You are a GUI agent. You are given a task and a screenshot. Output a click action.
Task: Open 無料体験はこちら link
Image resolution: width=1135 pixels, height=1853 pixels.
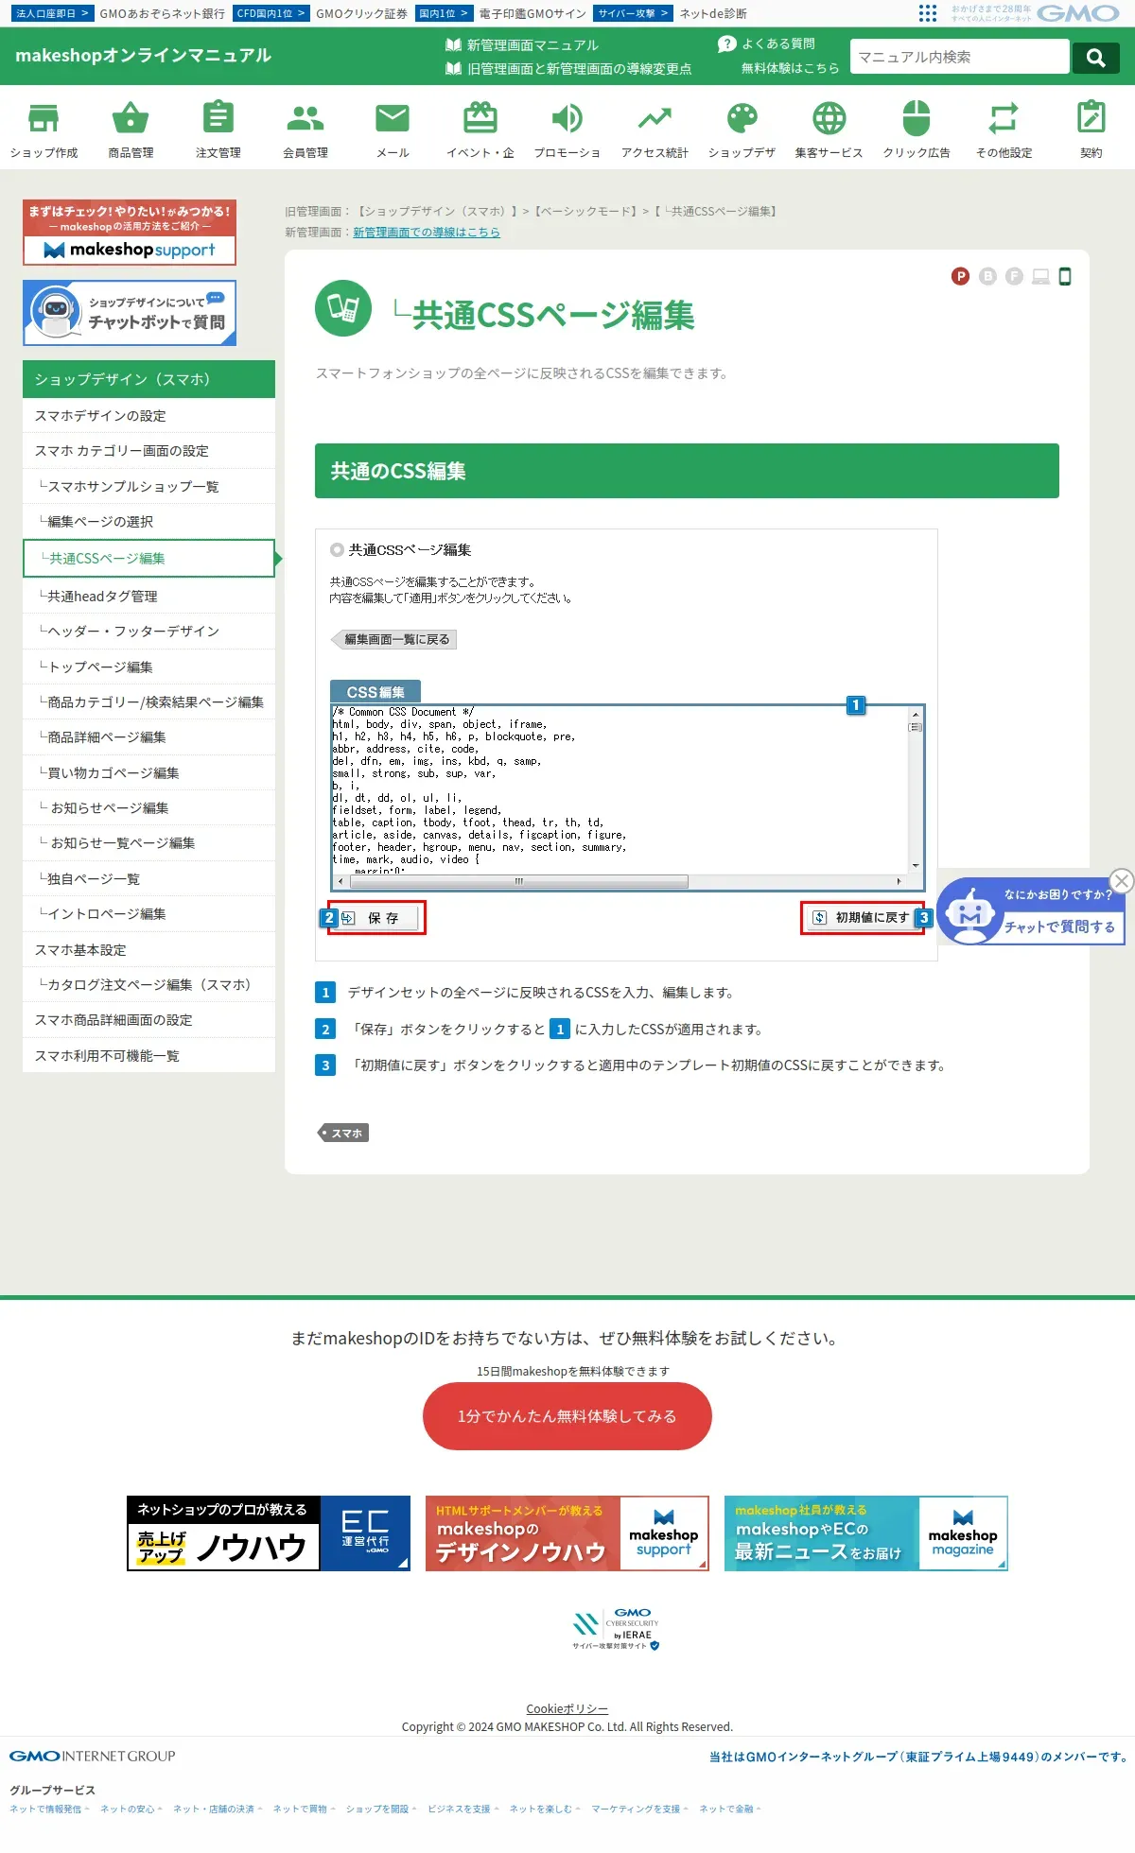[790, 68]
